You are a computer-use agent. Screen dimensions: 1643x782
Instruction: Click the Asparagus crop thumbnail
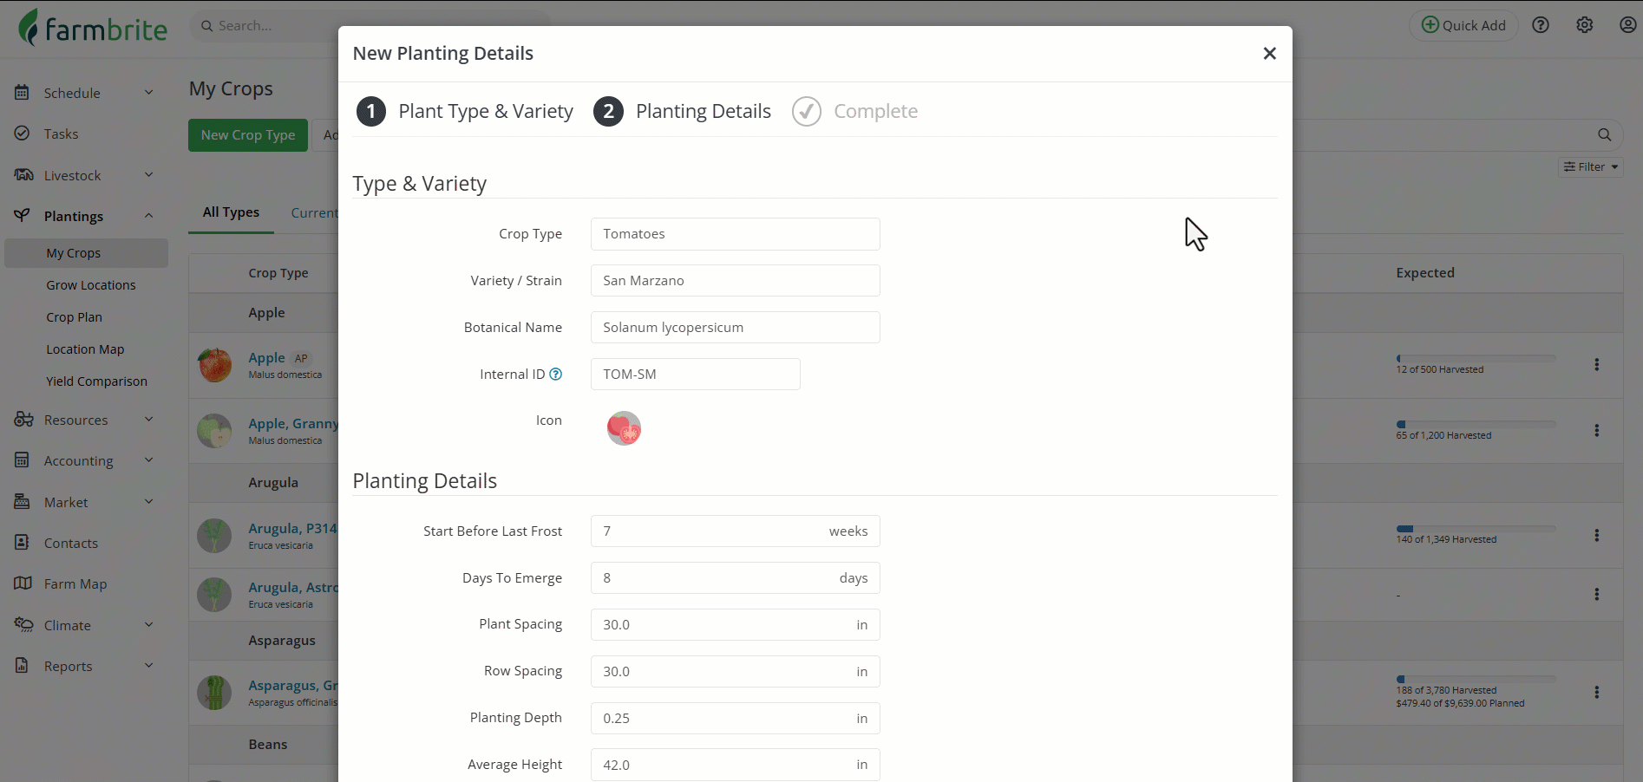(214, 693)
